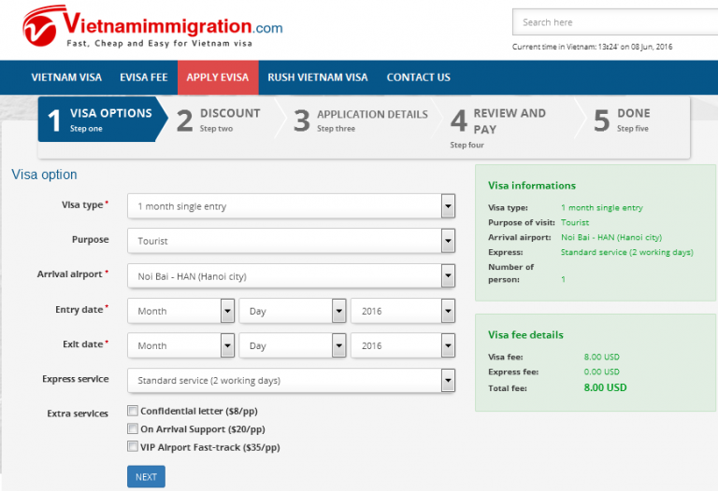Open the Contact Us page

coord(418,77)
